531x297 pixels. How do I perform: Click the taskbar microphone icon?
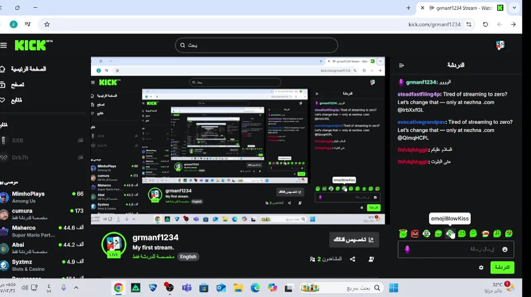[64, 288]
